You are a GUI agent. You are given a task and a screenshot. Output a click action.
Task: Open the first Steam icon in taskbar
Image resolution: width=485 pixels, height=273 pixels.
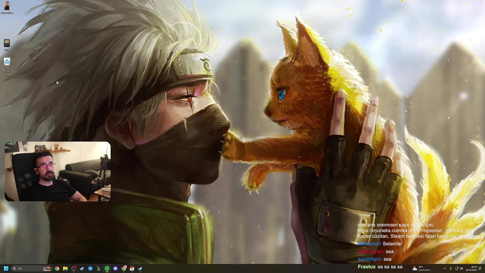(x=82, y=268)
